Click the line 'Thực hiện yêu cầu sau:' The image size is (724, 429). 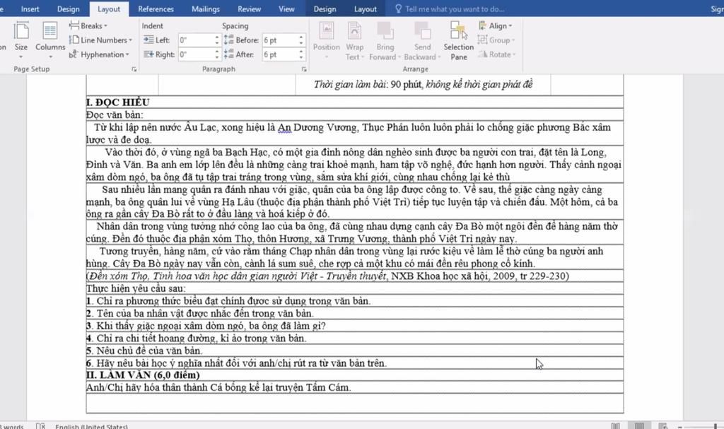(136, 288)
